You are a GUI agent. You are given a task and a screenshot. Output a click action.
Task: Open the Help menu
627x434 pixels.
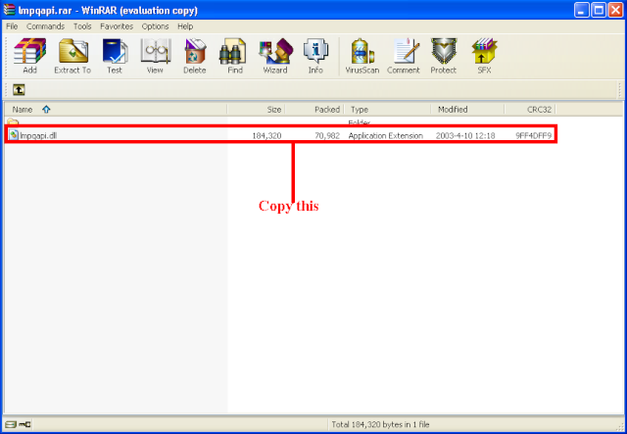tap(185, 26)
